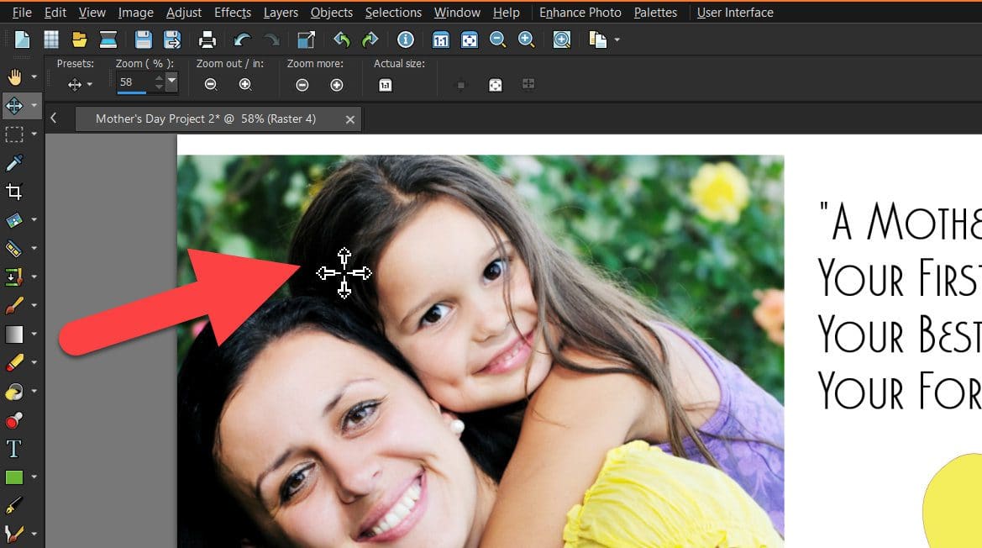Open the Print dialog via printer icon
982x548 pixels.
[x=207, y=40]
